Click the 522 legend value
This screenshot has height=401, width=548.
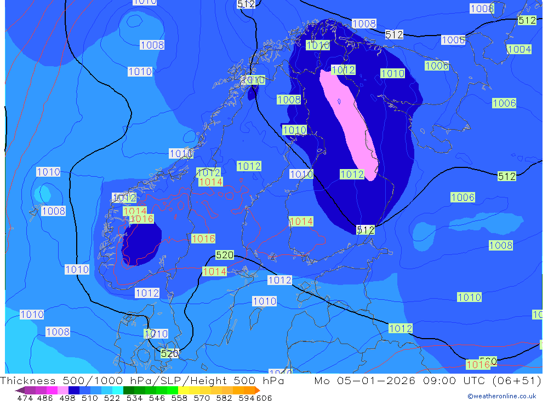coord(112,398)
